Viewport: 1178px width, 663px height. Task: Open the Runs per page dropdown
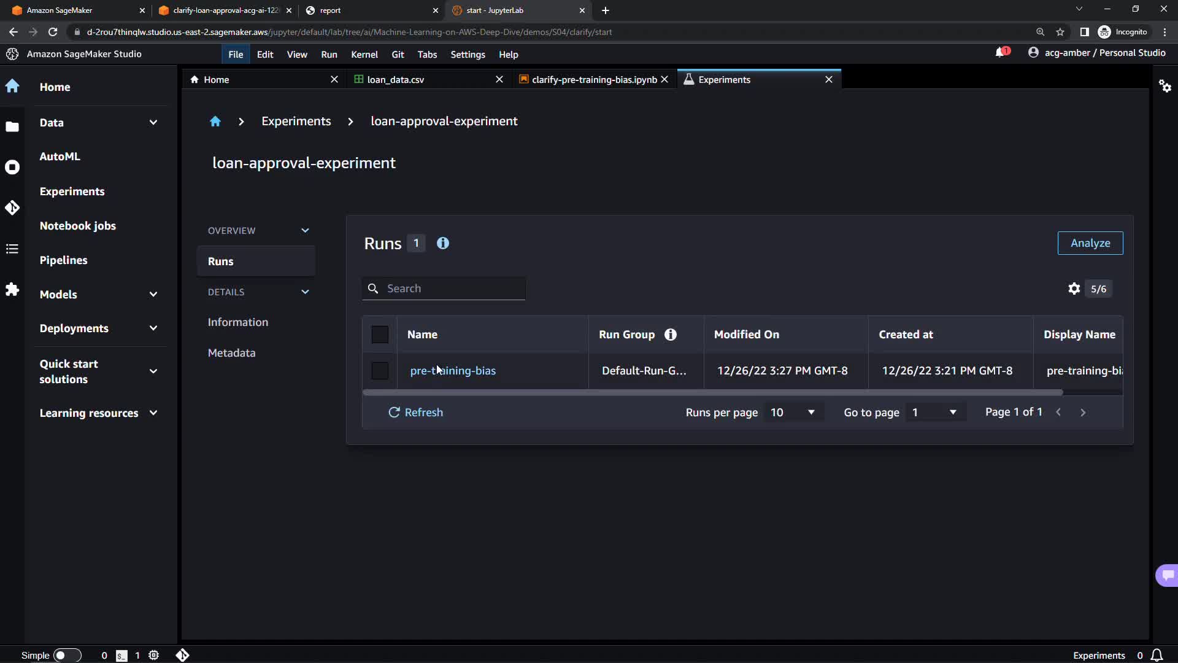pos(792,413)
